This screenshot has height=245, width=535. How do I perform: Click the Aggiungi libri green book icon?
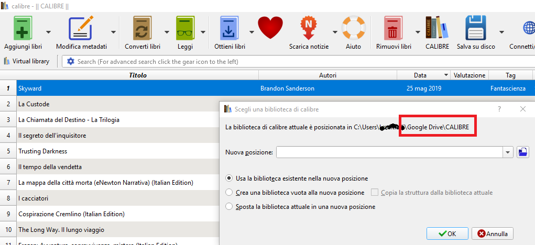coord(23,29)
